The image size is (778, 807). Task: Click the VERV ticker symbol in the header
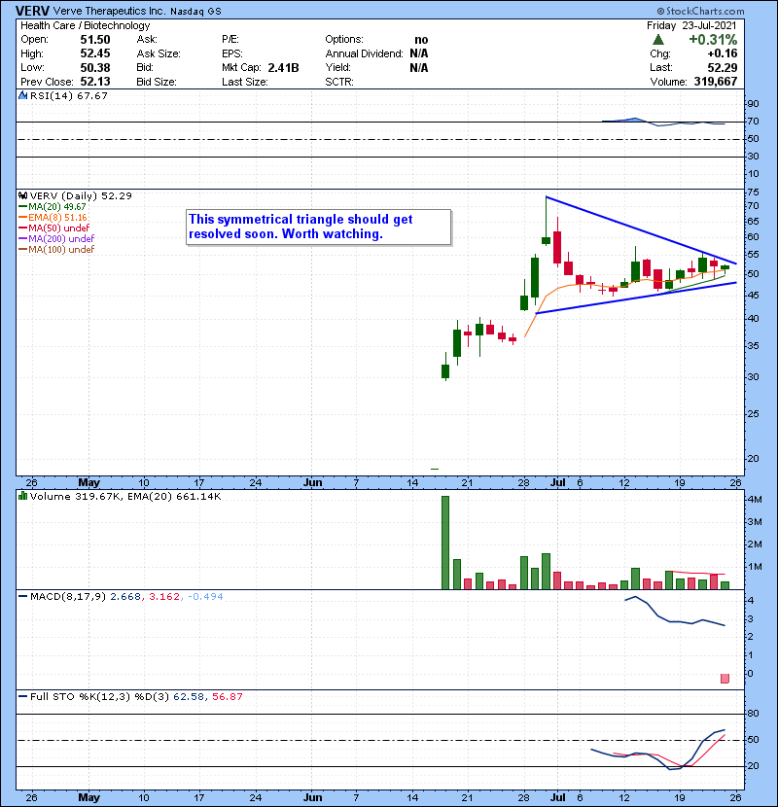(x=32, y=11)
